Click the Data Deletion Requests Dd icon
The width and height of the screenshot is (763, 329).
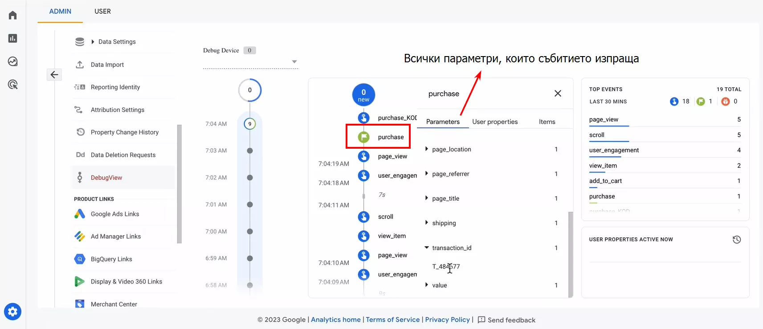coord(80,155)
